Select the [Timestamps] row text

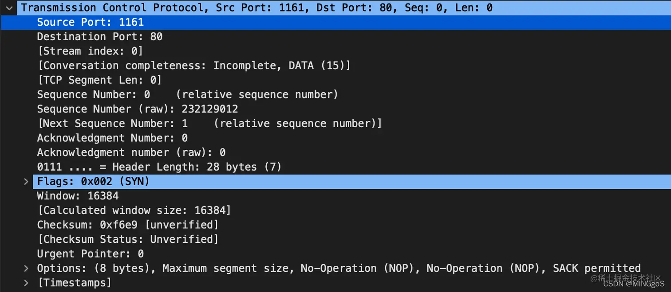point(74,283)
